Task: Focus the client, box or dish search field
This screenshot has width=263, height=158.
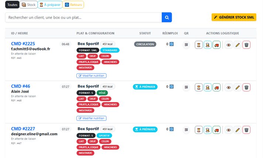Action: point(83,17)
